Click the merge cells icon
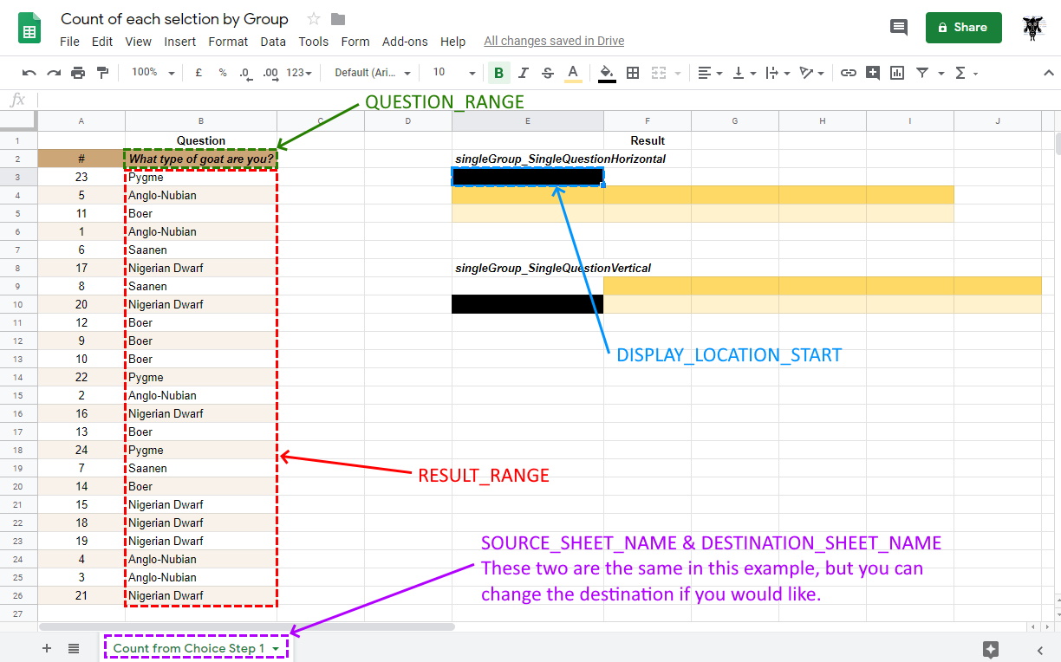The height and width of the screenshot is (662, 1061). pyautogui.click(x=659, y=73)
